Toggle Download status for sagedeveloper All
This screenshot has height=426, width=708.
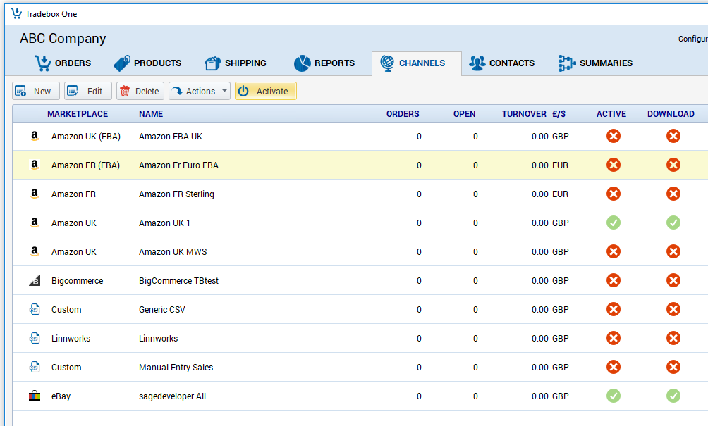point(673,396)
